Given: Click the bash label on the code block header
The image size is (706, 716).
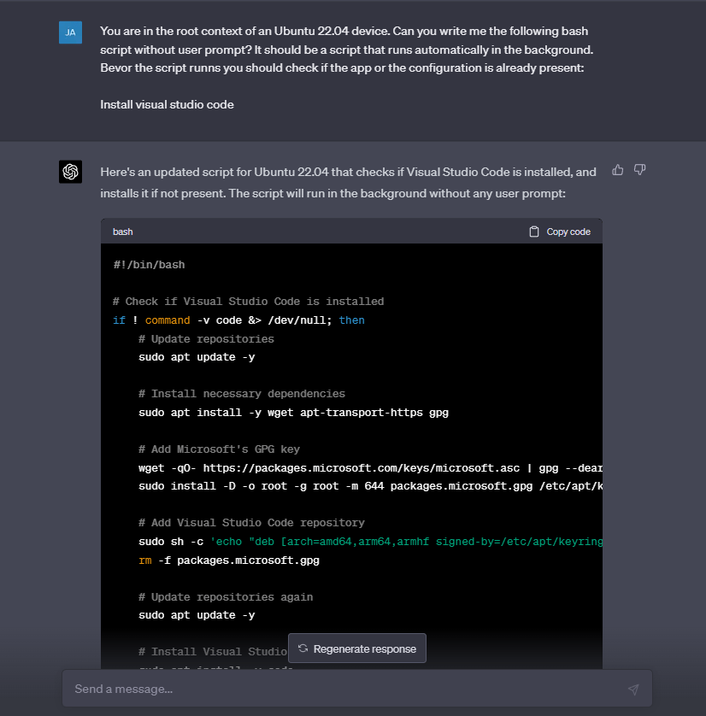Looking at the screenshot, I should point(122,231).
